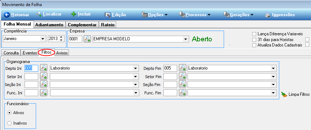The image size is (311, 130).
Task: Tick the unlabeled checkbox right of 31 dias para Horistas
Action: [x=307, y=39]
